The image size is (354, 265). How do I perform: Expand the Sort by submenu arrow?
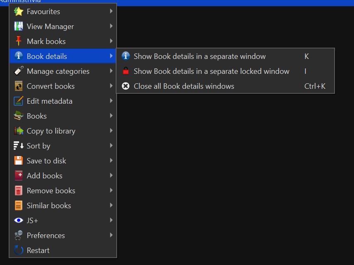click(x=111, y=146)
